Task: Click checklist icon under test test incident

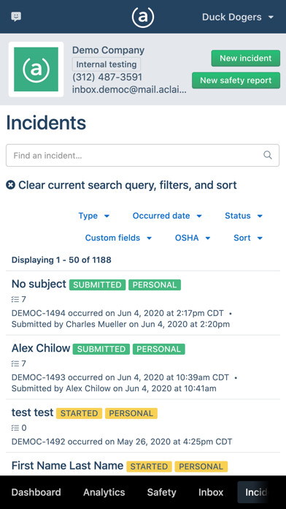Action: coord(15,428)
